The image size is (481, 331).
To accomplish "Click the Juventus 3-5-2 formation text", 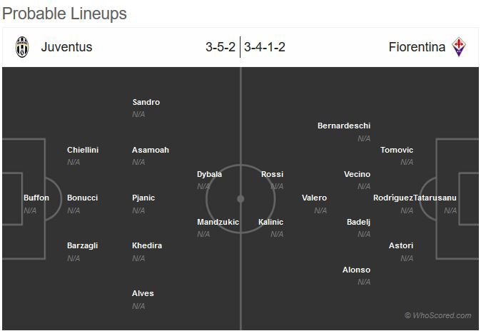I will click(221, 48).
